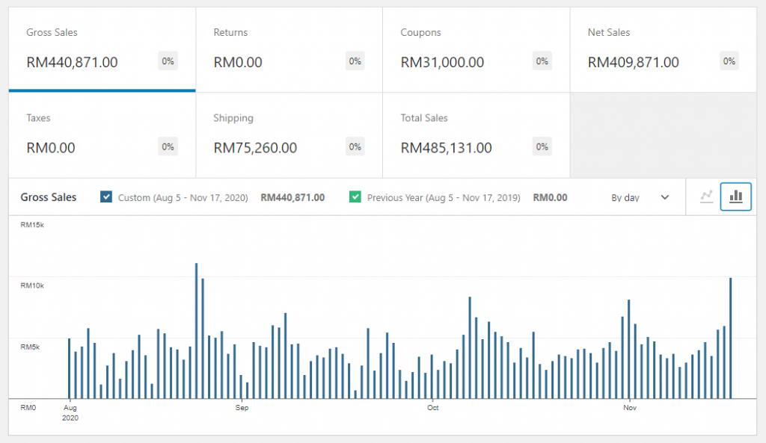
Task: Click the bold RM440,871.00 legend total
Action: [x=292, y=197]
